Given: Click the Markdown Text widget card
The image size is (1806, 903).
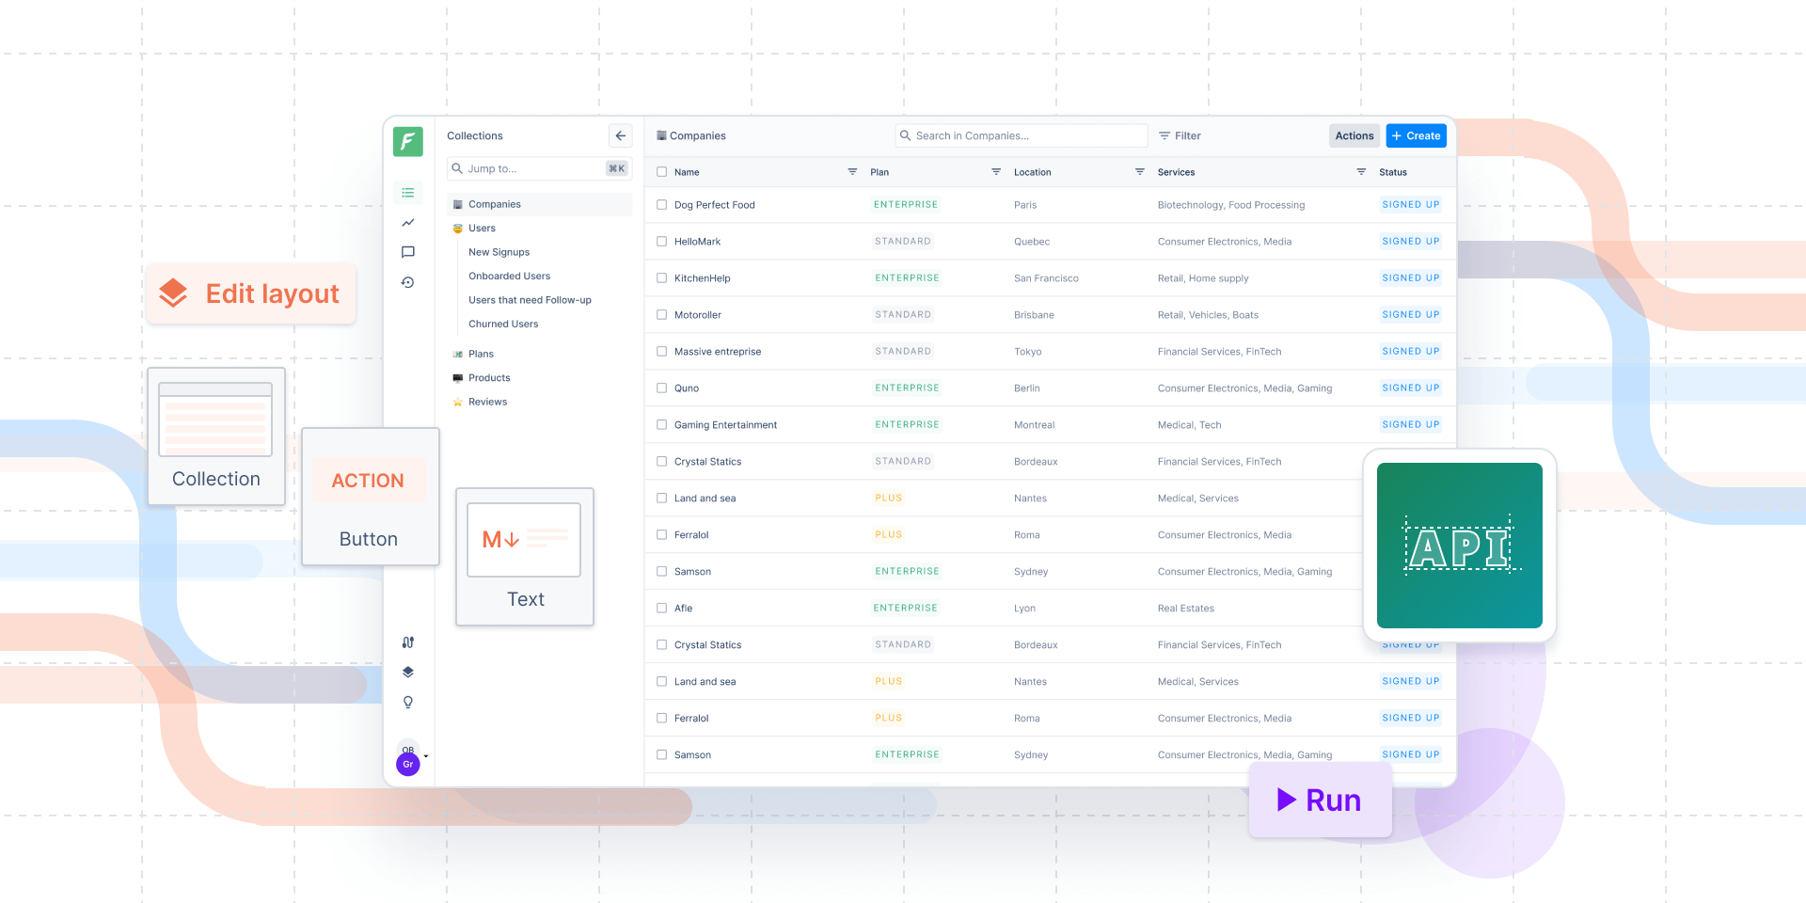Looking at the screenshot, I should [x=525, y=557].
